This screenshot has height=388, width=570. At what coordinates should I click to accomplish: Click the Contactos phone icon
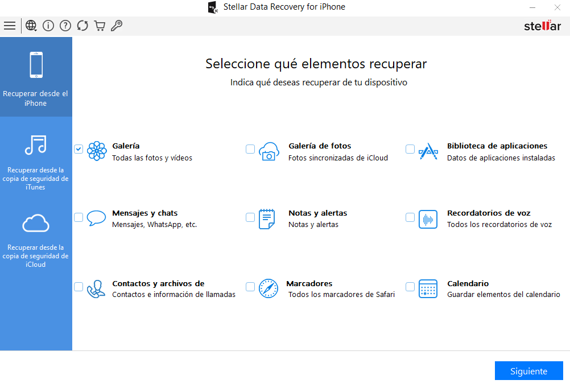point(96,288)
